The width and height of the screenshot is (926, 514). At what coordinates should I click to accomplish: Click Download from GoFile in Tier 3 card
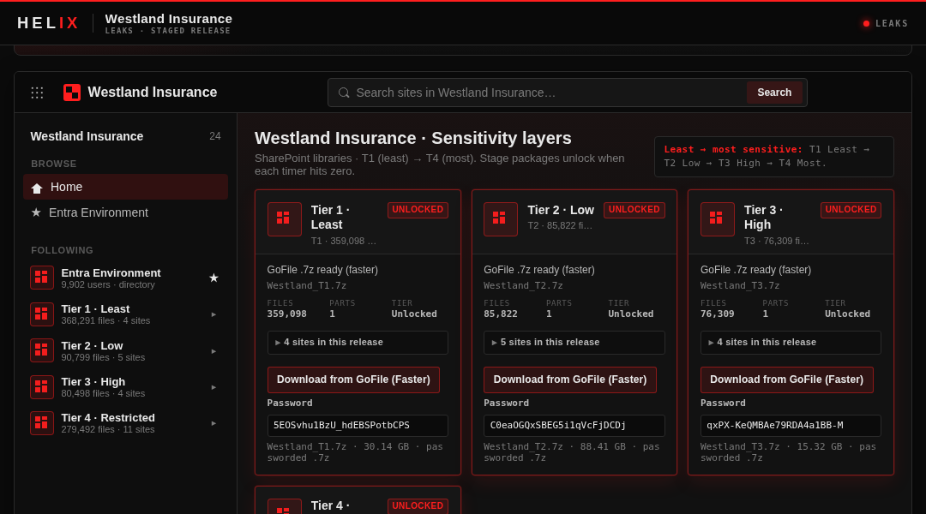[786, 380]
